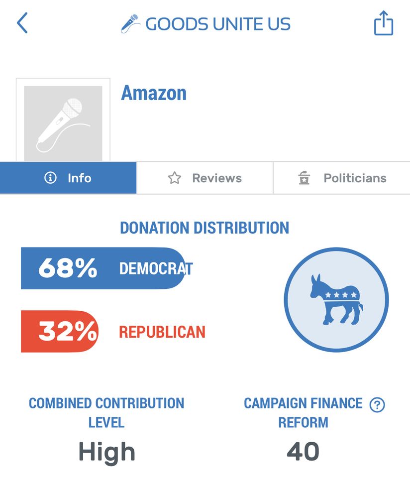Tap the 32% Republican bar
410x498 pixels.
(x=60, y=332)
